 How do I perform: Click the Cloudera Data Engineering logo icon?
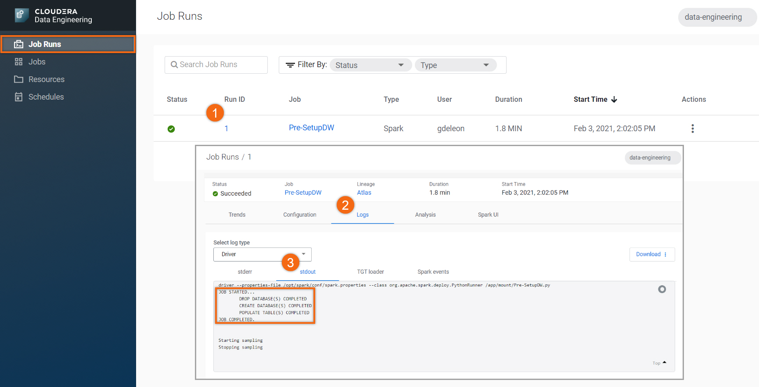(x=22, y=15)
